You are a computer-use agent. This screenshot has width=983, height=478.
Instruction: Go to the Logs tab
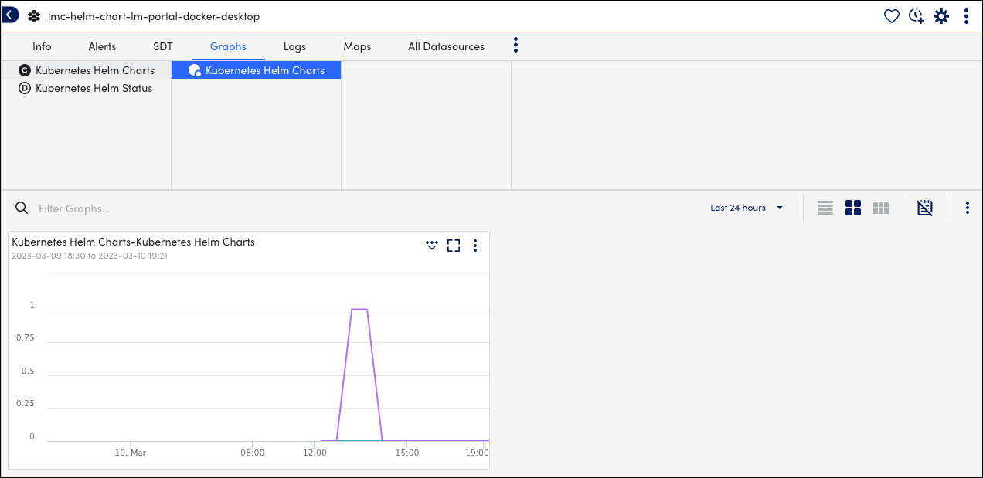[294, 46]
